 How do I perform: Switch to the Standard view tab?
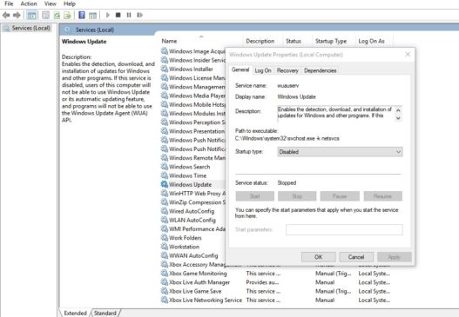tap(105, 313)
